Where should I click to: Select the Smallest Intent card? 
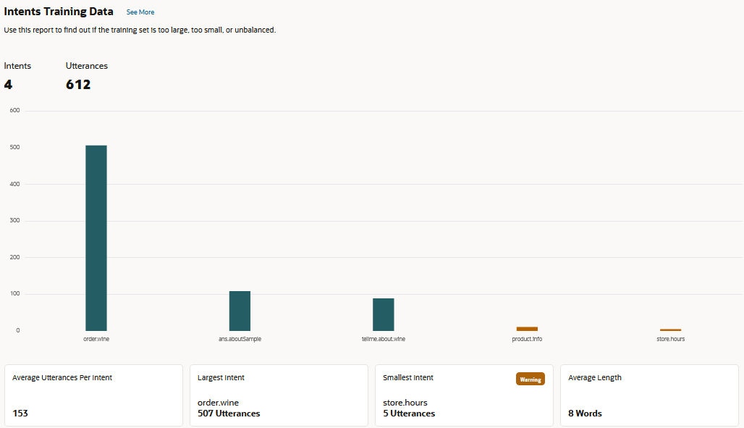[464, 395]
